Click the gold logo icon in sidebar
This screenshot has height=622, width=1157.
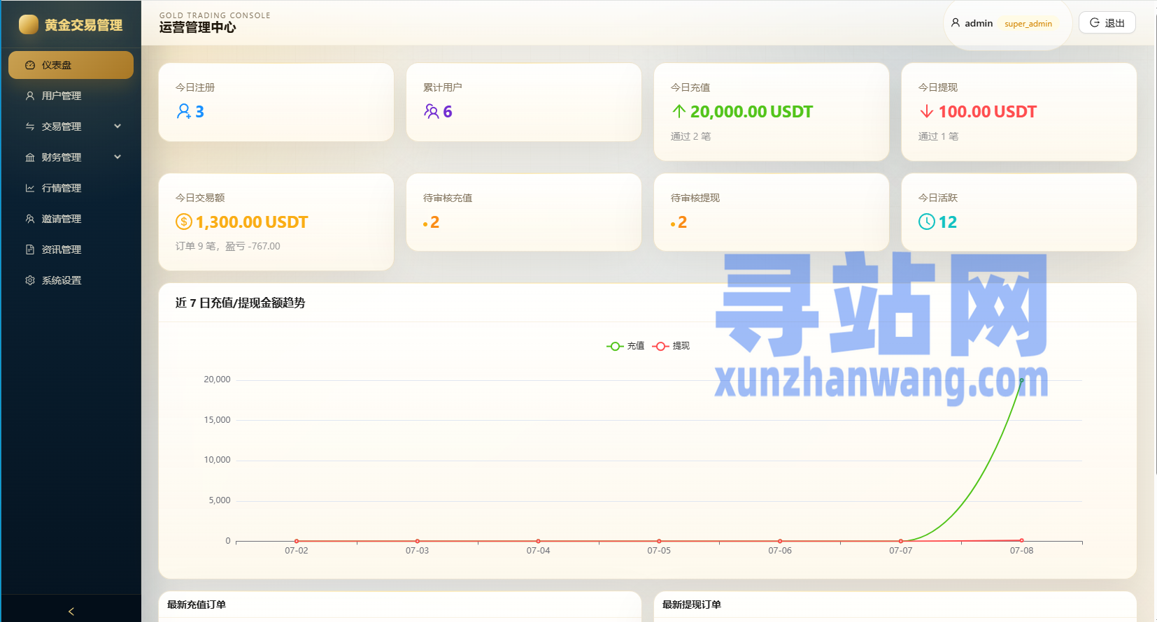(x=29, y=24)
